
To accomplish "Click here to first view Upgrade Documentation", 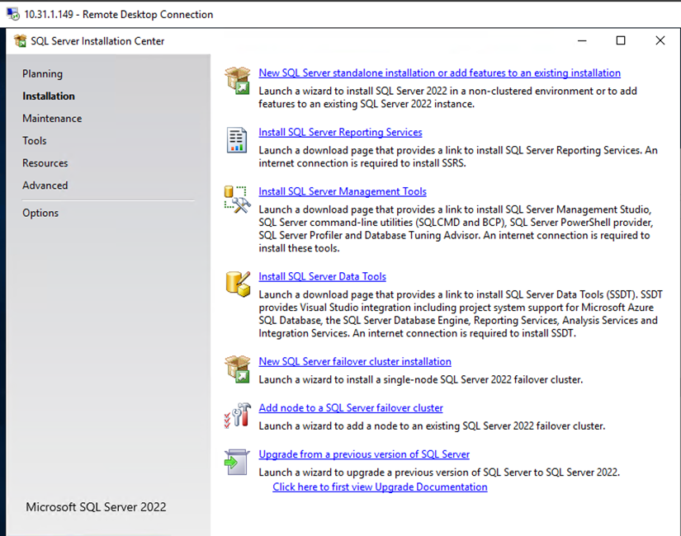I will point(380,487).
